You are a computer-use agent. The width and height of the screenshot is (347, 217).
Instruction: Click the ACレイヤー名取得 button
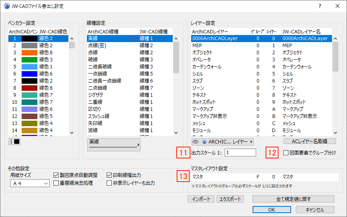coord(310,142)
